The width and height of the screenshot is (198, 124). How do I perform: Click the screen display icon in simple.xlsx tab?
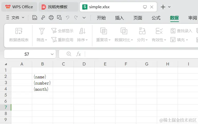[x=145, y=7]
